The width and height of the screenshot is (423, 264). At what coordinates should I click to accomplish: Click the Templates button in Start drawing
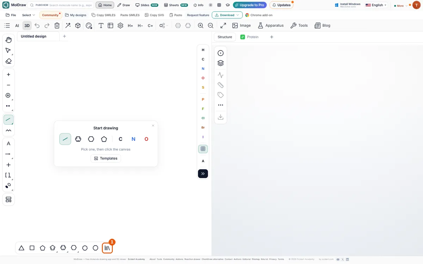106,158
